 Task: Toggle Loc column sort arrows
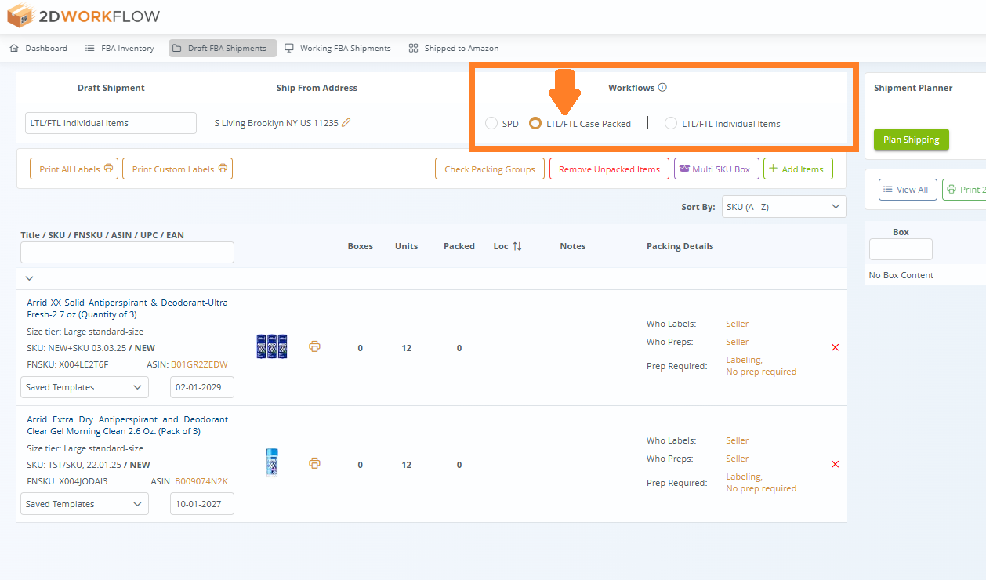pos(517,246)
